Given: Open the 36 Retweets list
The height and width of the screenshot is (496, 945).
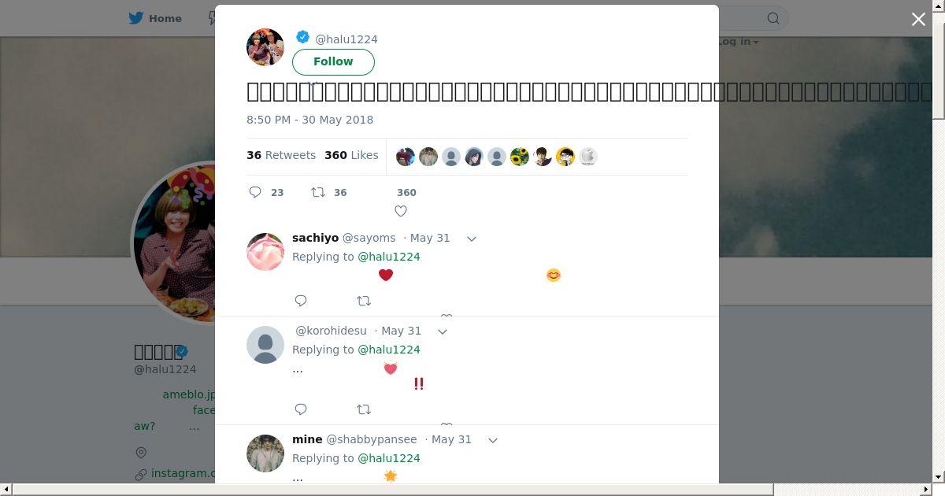Looking at the screenshot, I should (281, 155).
